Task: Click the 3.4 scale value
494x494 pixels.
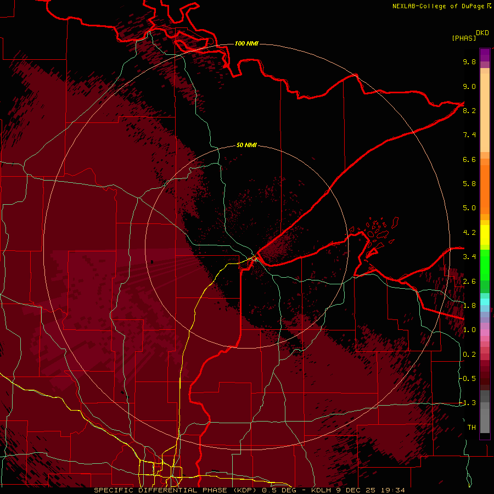Action: tap(469, 257)
